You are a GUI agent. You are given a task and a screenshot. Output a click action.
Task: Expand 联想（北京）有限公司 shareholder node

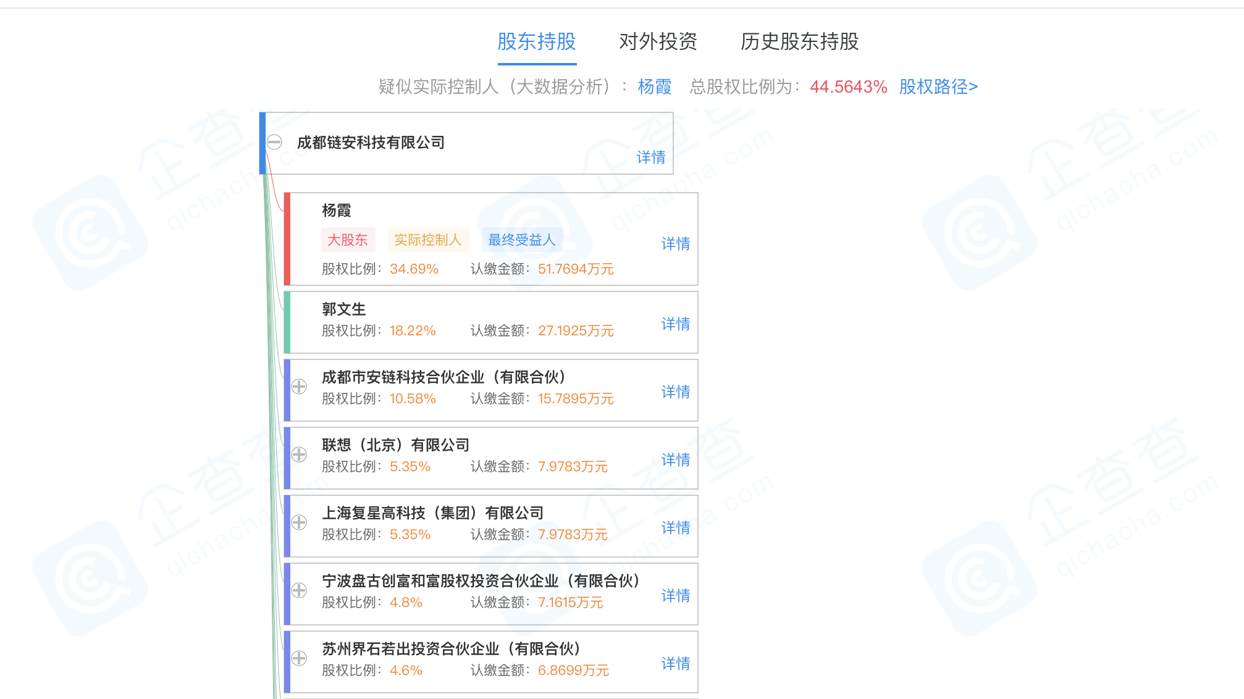299,454
